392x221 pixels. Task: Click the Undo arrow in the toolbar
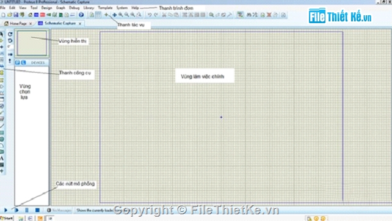149,15
